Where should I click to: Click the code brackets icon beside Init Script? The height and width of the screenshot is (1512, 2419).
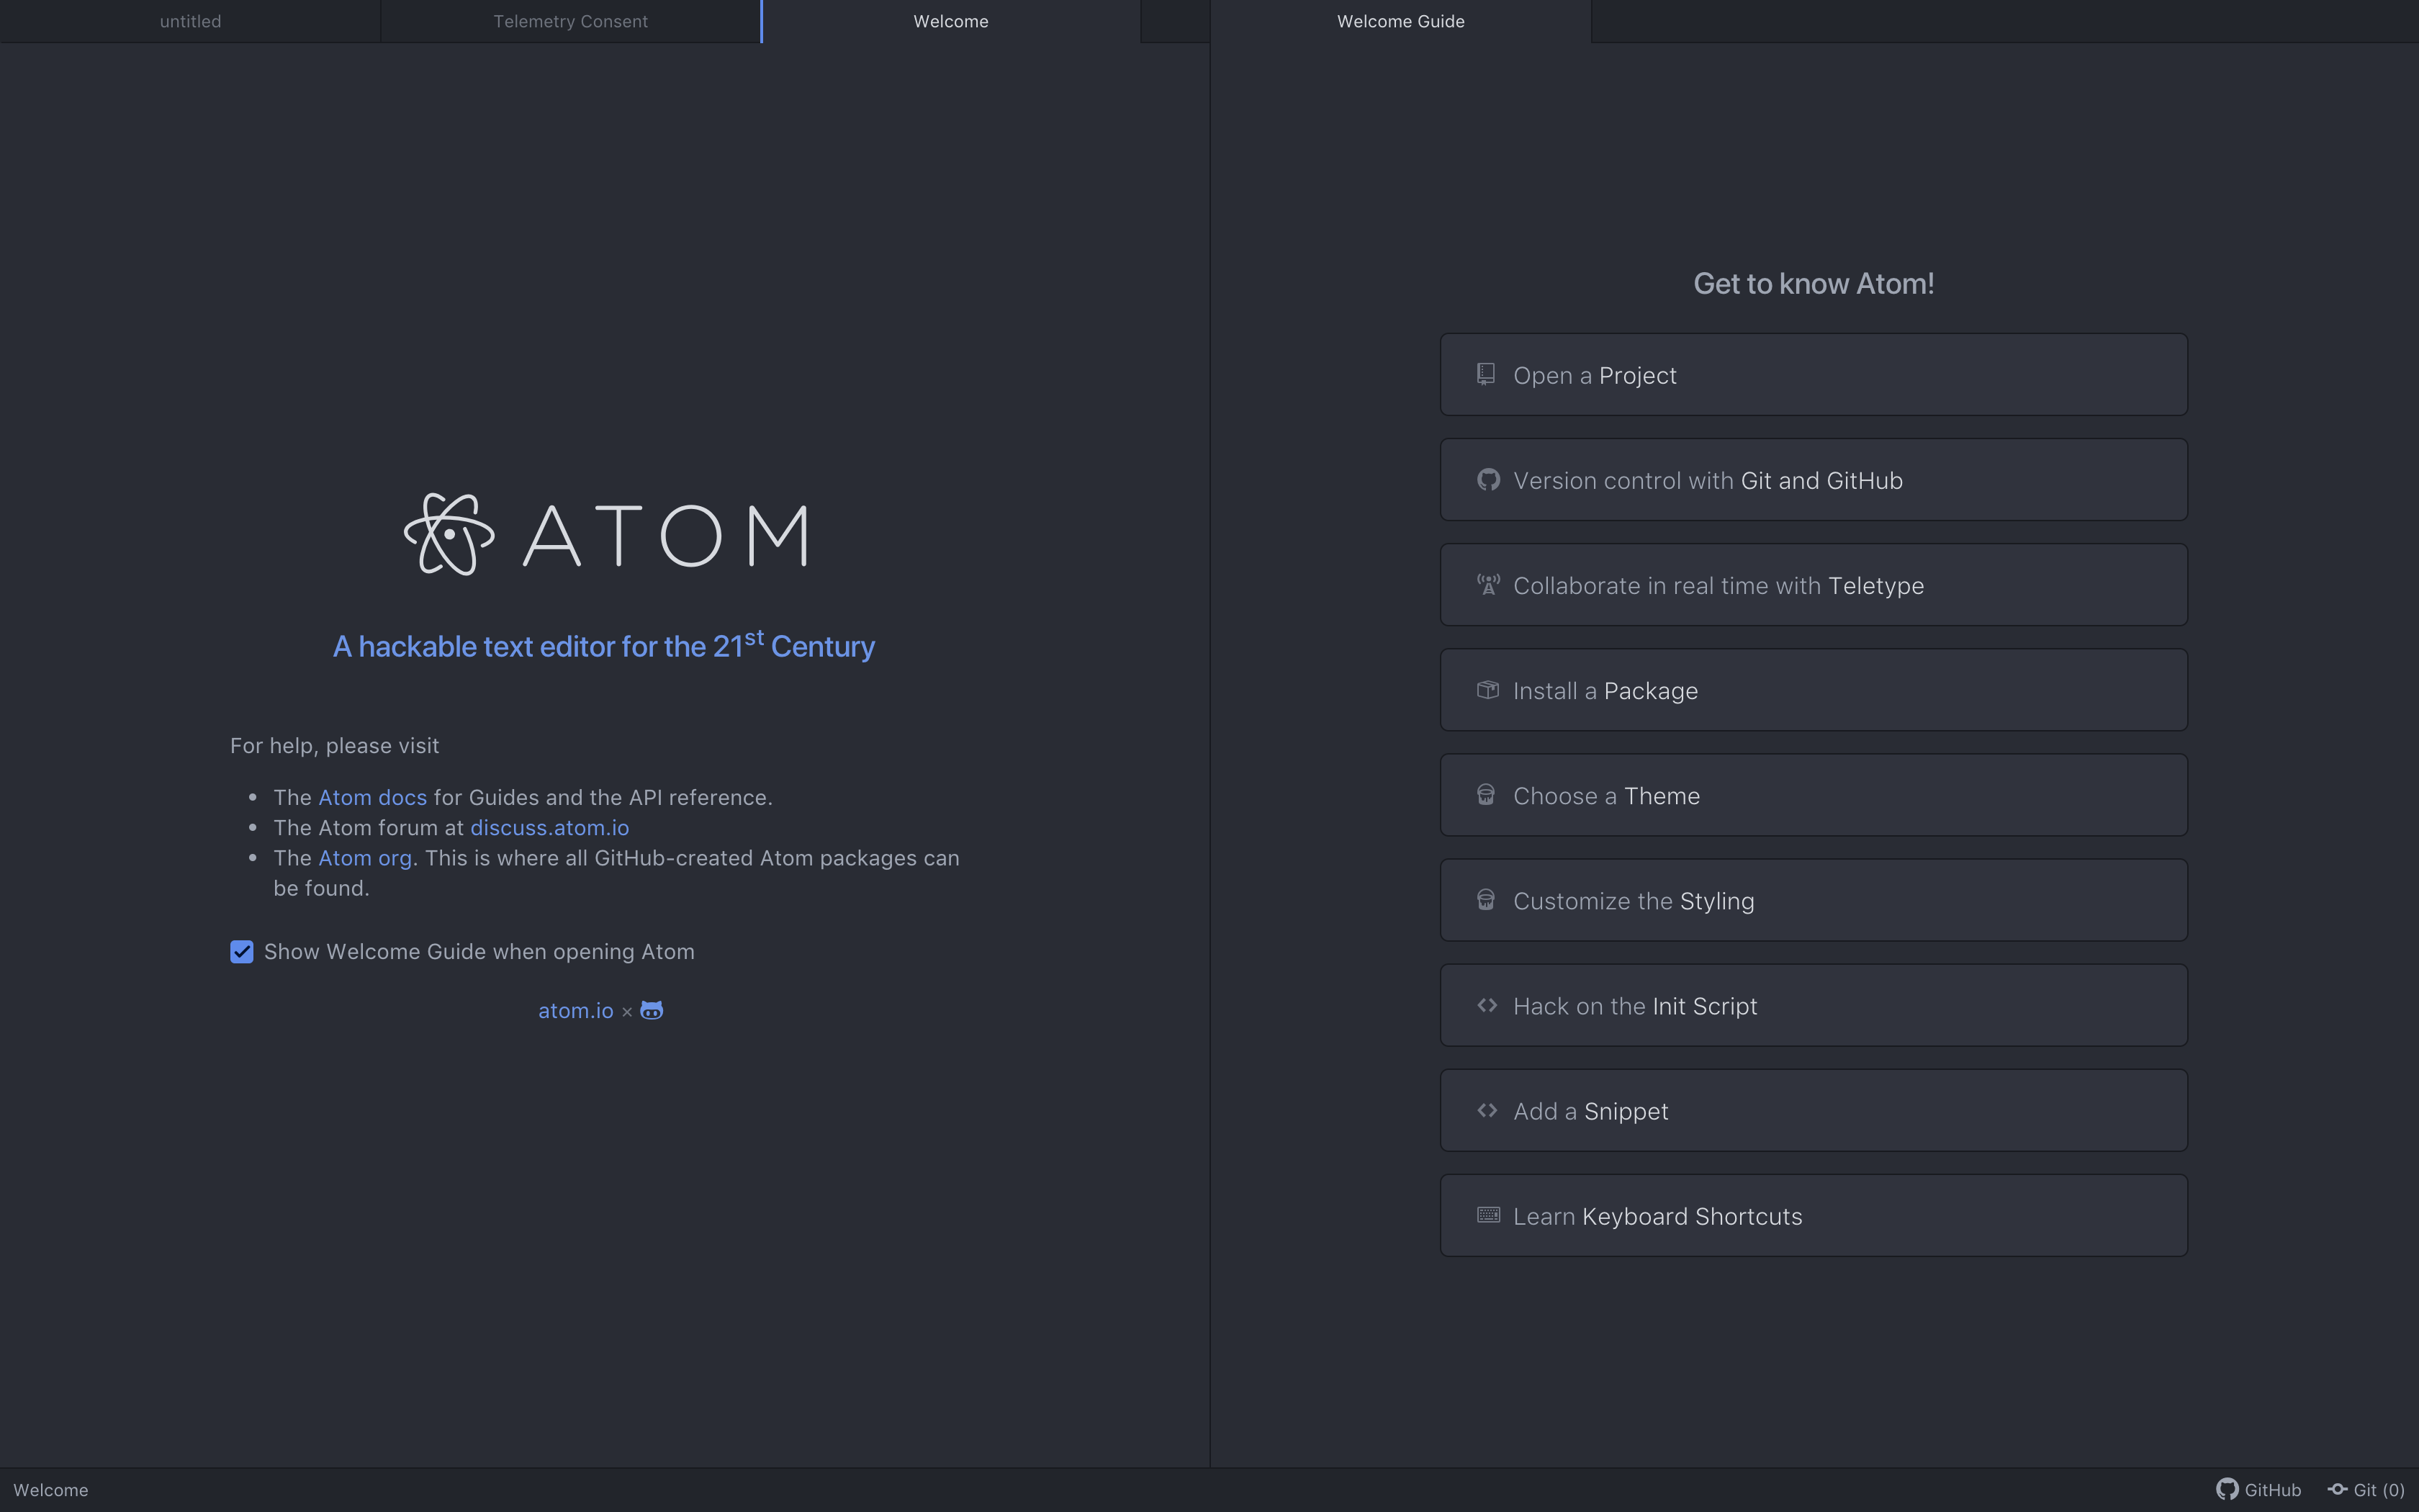pyautogui.click(x=1487, y=1005)
